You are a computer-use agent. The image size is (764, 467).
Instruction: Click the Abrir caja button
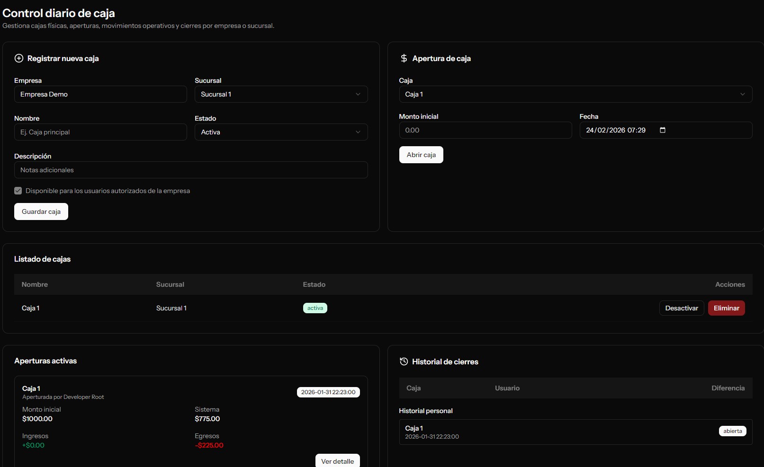point(421,155)
